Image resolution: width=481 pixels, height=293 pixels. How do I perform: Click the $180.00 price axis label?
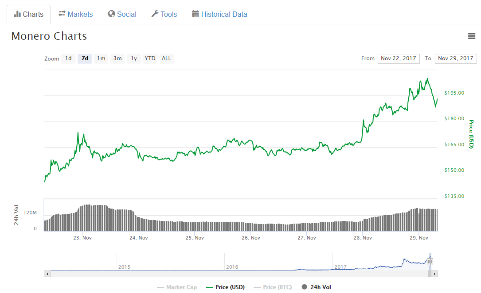click(454, 119)
